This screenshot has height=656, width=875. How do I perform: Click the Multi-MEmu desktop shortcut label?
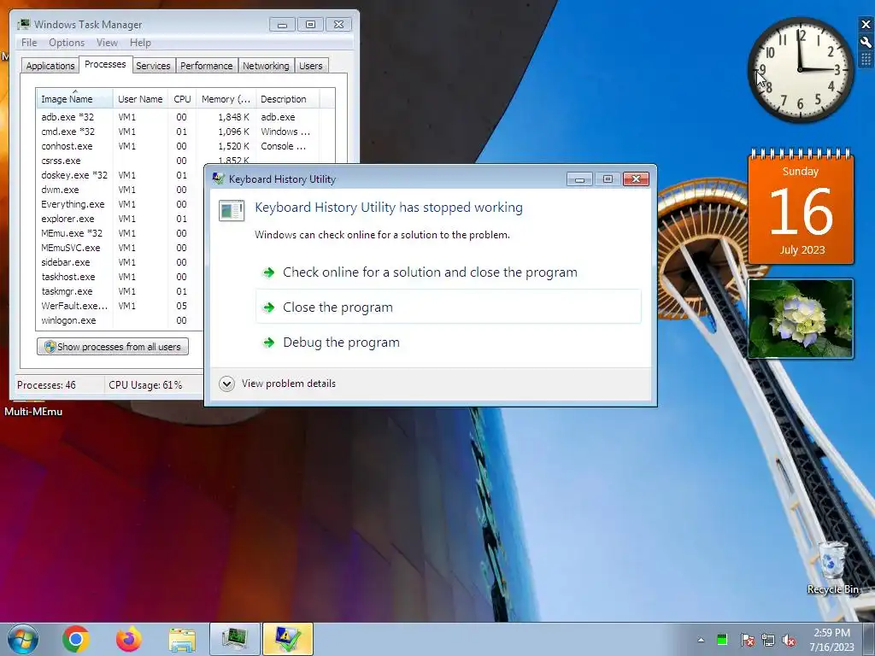(x=33, y=411)
